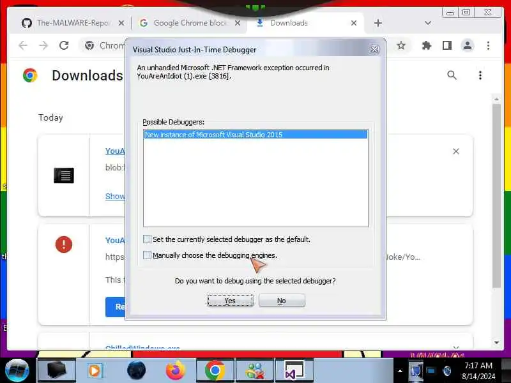The height and width of the screenshot is (383, 511).
Task: Open dark globe browser on taskbar
Action: point(136,370)
